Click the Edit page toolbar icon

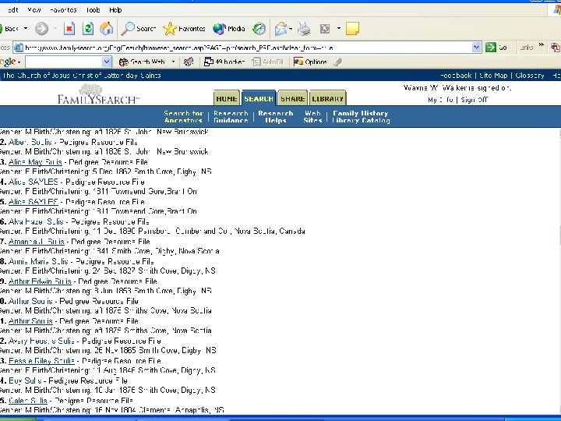coord(325,29)
